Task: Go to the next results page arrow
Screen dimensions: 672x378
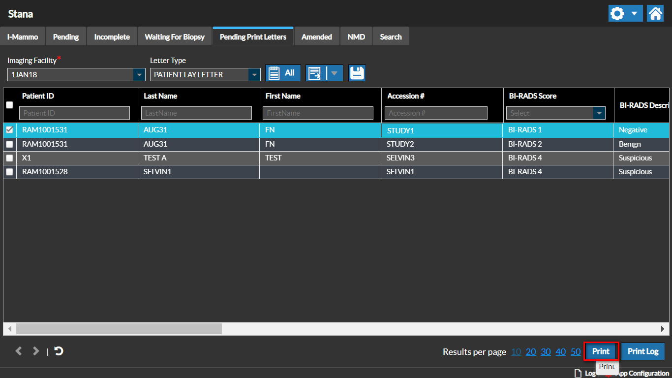Action: (x=35, y=351)
